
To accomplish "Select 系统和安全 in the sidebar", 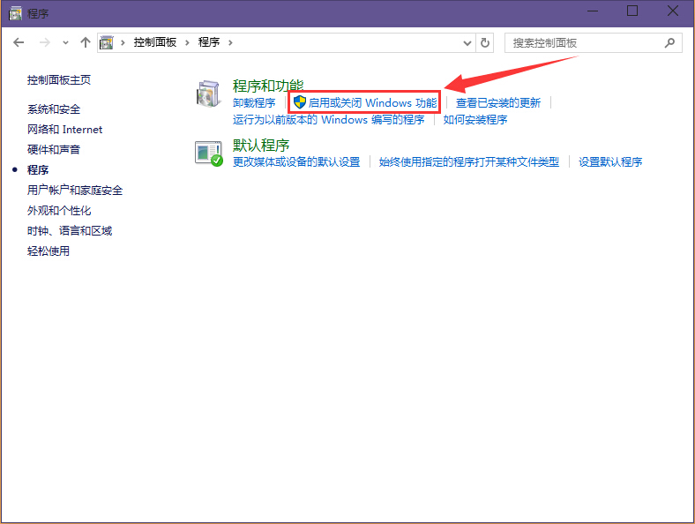I will [x=54, y=109].
